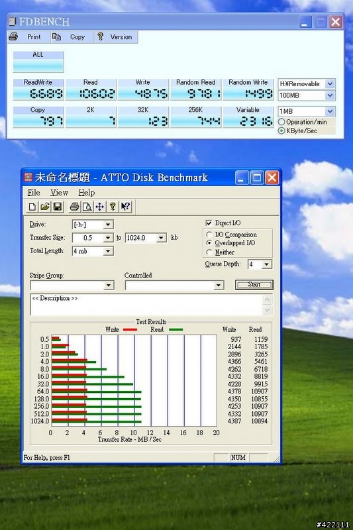Click the Write test button in FDBENCH

(143, 89)
